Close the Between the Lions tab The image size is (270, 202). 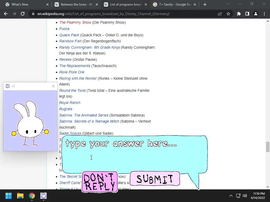tap(97, 4)
